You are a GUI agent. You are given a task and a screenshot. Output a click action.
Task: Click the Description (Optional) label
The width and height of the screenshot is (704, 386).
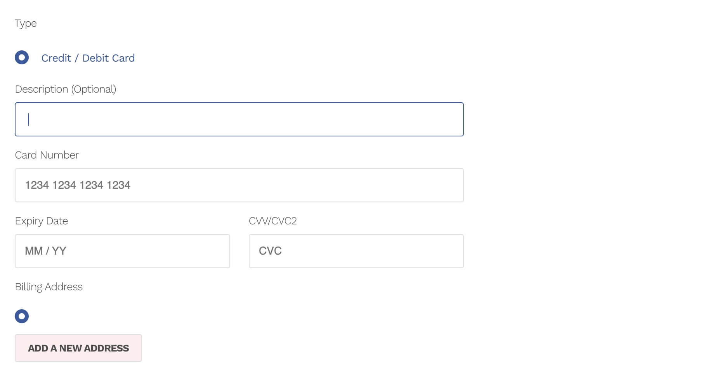(x=65, y=89)
